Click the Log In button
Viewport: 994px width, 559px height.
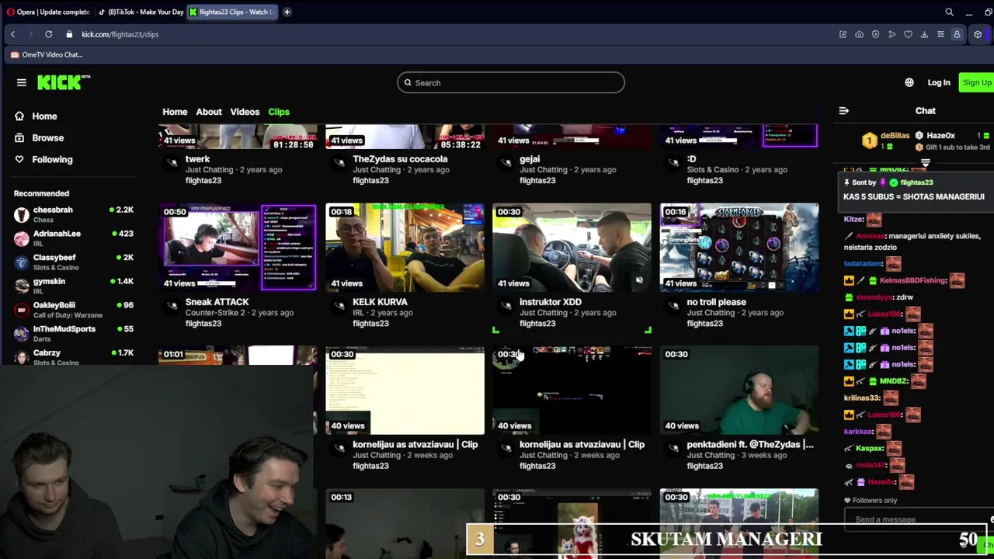[938, 82]
